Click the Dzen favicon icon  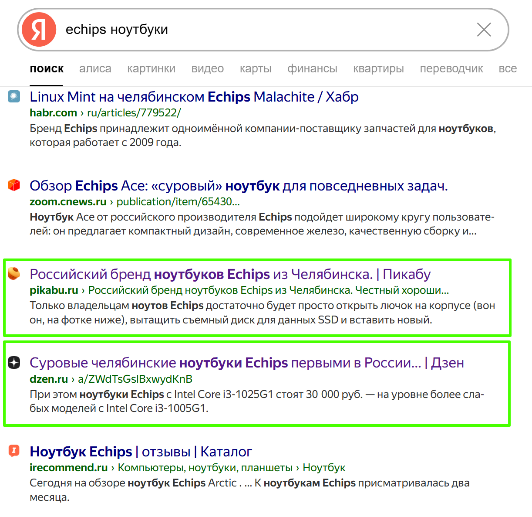tap(14, 362)
